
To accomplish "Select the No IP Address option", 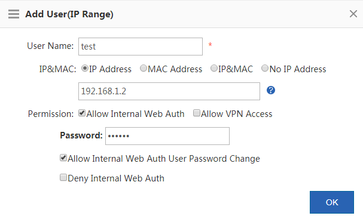I will tap(265, 69).
